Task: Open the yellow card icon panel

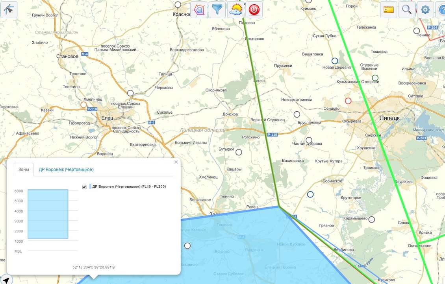Action: [x=388, y=9]
